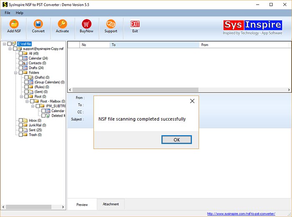The width and height of the screenshot is (292, 217).
Task: Click the Sent (25) folder icon
Action: [x=25, y=130]
